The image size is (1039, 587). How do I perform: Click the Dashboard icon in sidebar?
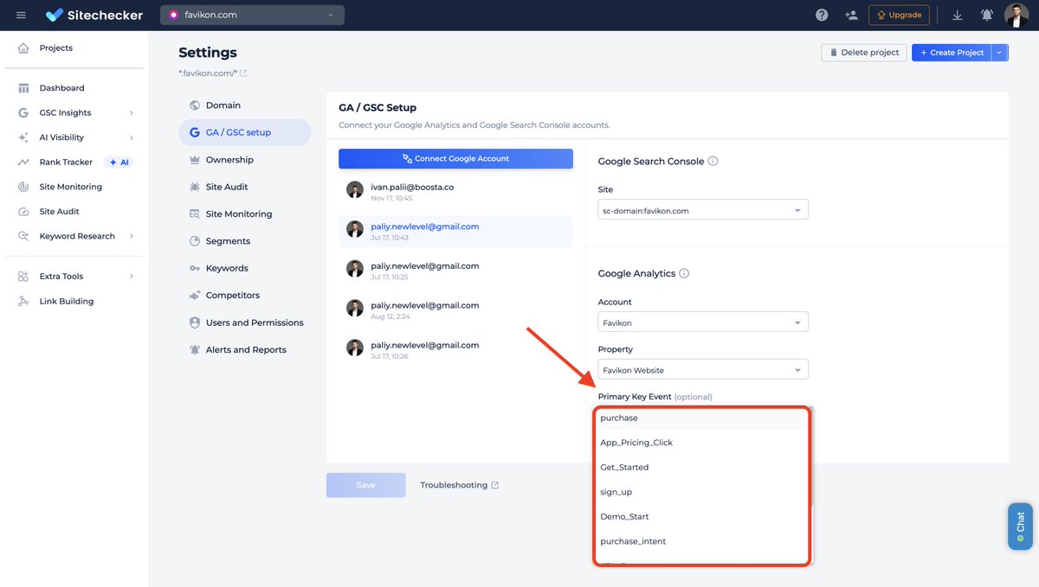tap(23, 88)
